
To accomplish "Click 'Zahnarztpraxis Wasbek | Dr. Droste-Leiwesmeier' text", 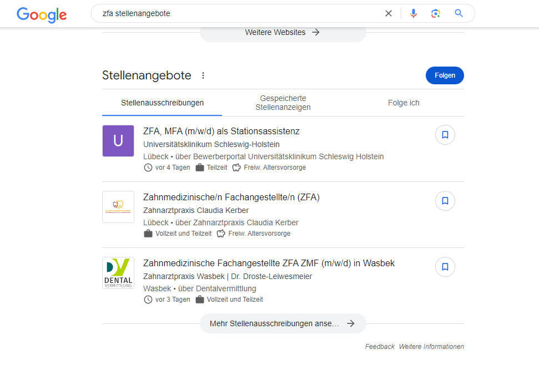I will click(228, 276).
